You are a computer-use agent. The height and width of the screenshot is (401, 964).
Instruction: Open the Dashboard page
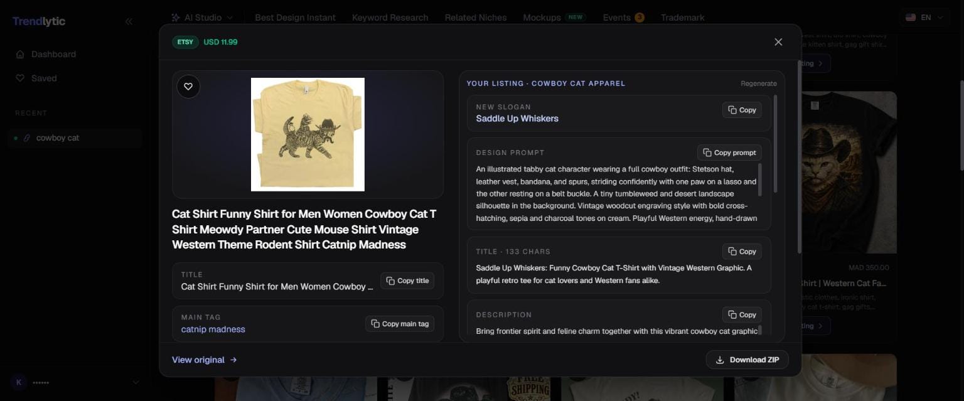point(53,54)
